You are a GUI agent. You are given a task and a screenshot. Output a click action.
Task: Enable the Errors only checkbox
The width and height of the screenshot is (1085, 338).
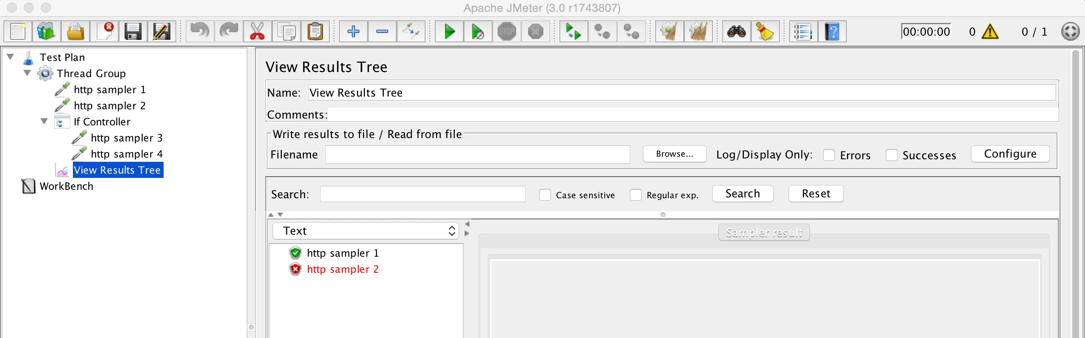[829, 155]
